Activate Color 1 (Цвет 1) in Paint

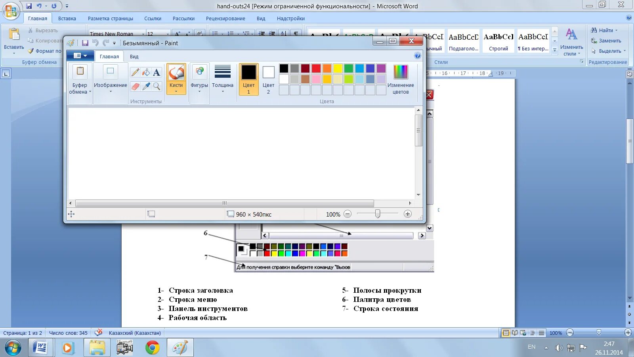[x=249, y=79]
